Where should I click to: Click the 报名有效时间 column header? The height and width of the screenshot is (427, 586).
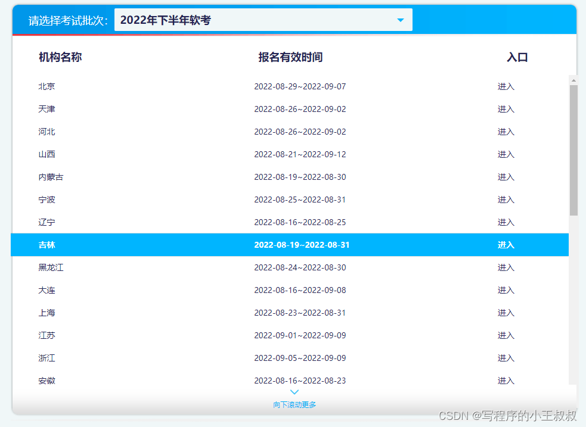290,57
